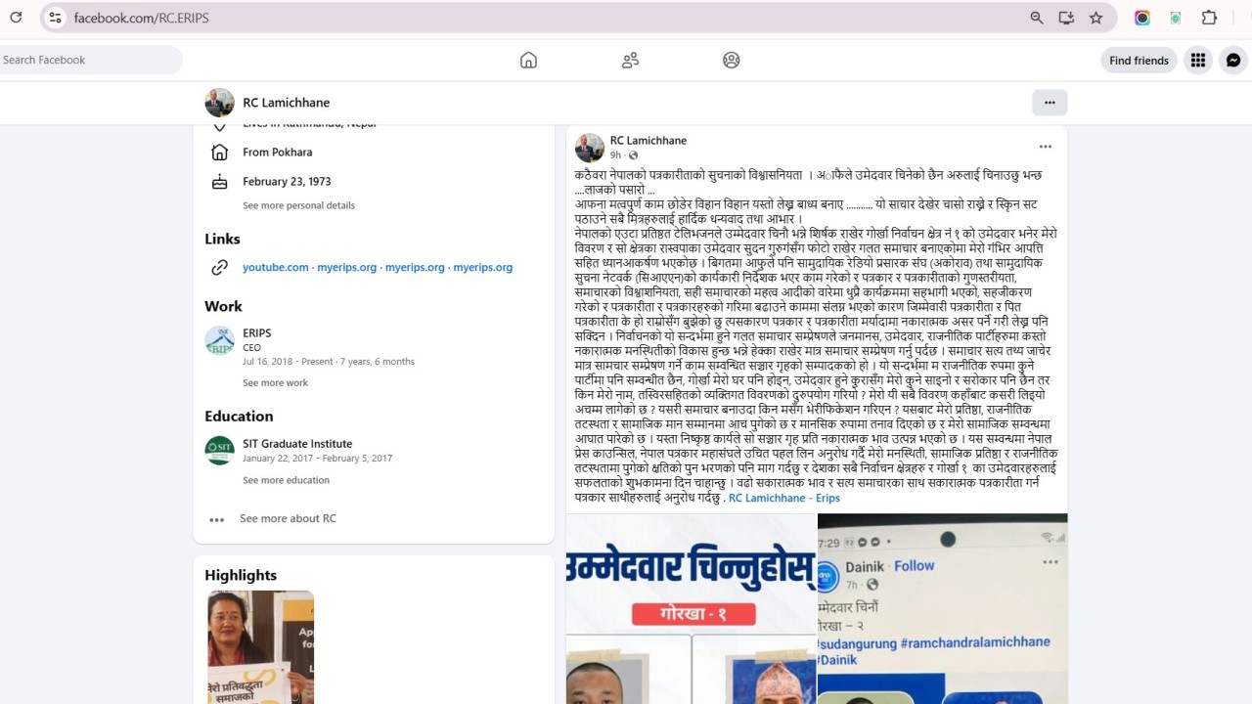Click See more personal details
This screenshot has height=704, width=1252.
coord(298,205)
